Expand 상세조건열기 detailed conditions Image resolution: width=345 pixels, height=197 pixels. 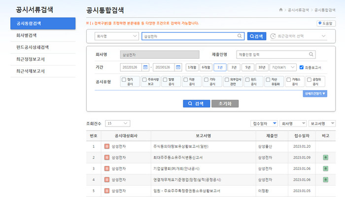point(315,94)
